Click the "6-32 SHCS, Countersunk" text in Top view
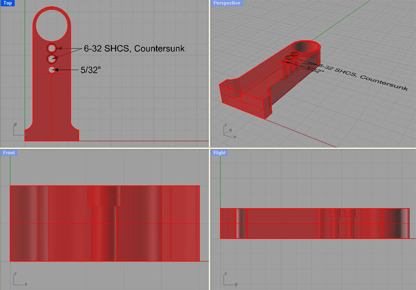 [x=134, y=49]
